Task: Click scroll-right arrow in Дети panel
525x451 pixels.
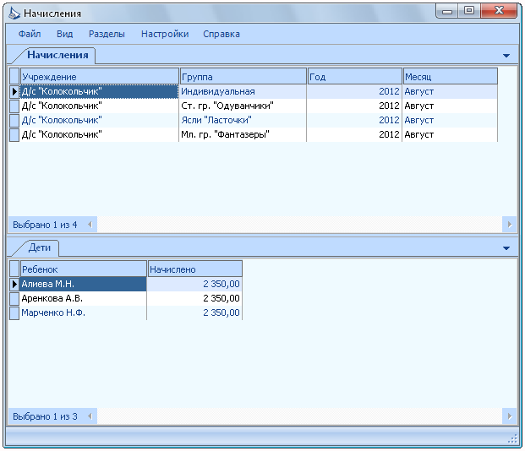Action: tap(510, 416)
